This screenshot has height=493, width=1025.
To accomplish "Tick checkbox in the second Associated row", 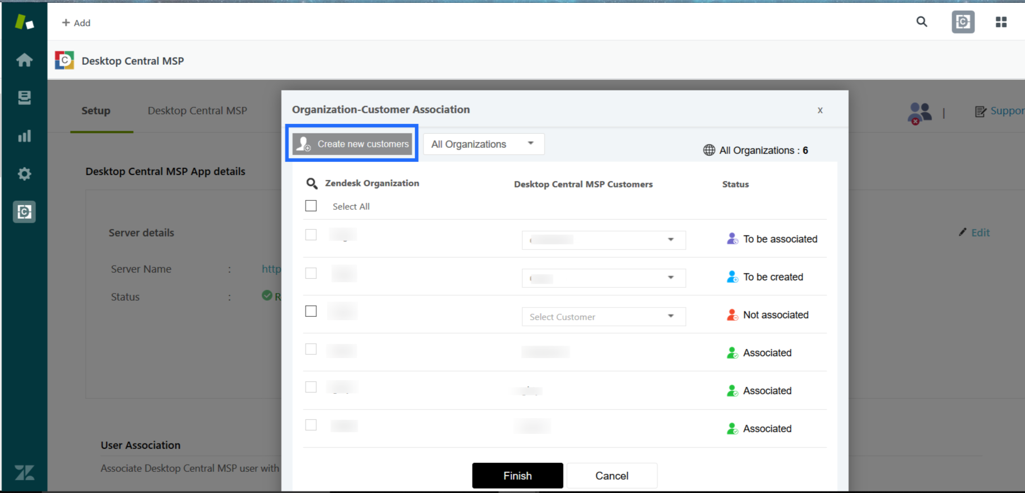I will pyautogui.click(x=311, y=386).
